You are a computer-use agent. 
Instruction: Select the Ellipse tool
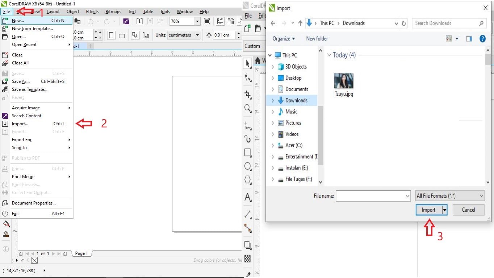click(x=248, y=166)
